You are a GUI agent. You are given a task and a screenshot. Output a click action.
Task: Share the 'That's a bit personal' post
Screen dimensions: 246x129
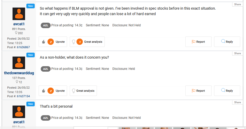tap(237, 102)
